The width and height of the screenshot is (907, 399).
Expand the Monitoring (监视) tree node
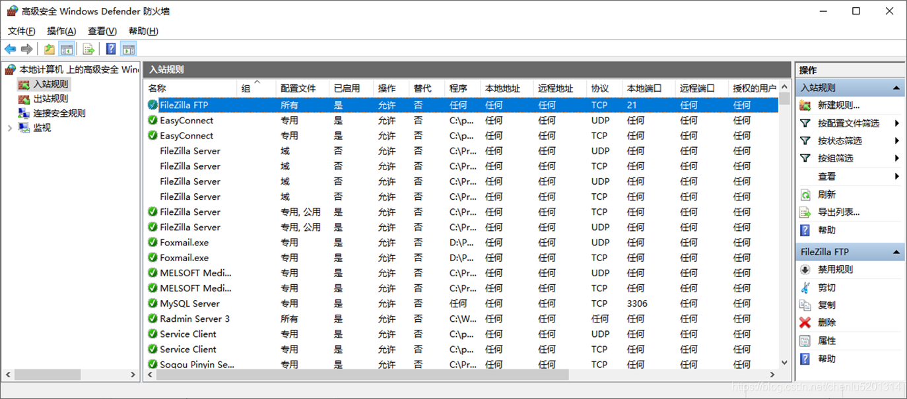point(9,128)
